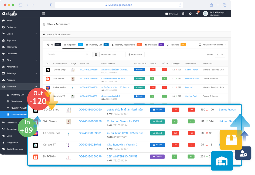Open CRV Renewing Vitamin C link
Screen dimensions: 255x175
pyautogui.click(x=122, y=145)
